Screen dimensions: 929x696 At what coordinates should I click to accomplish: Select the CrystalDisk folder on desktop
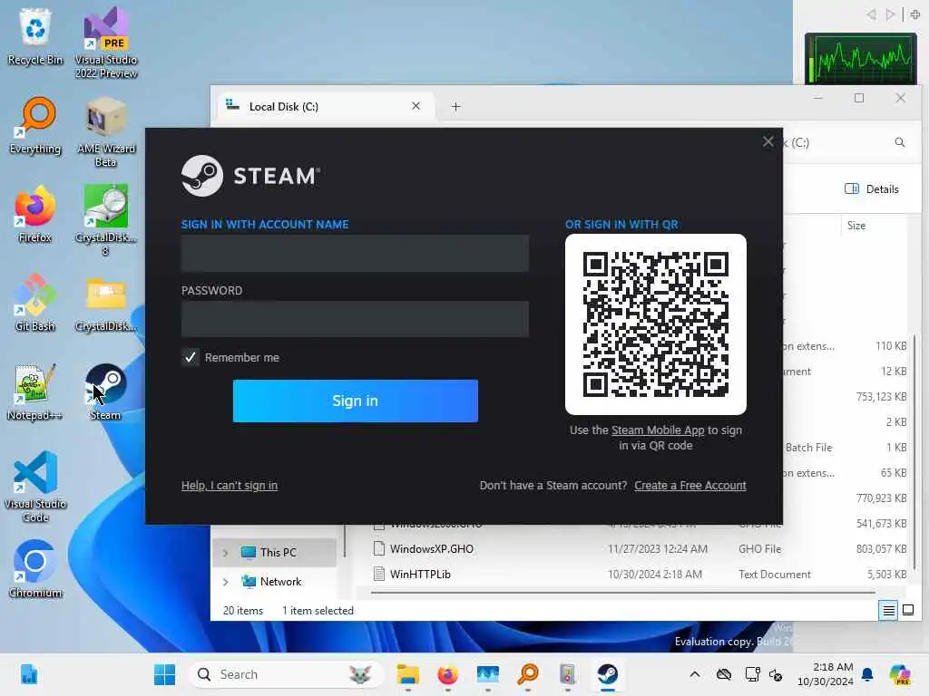tap(106, 303)
